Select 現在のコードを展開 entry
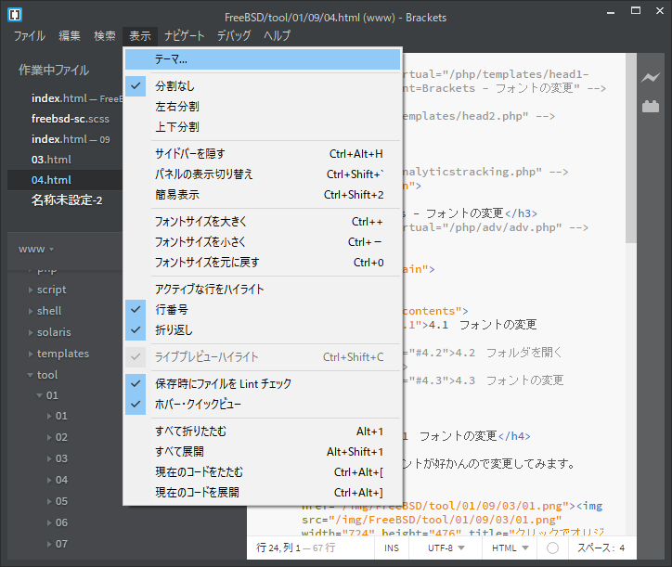 (263, 493)
